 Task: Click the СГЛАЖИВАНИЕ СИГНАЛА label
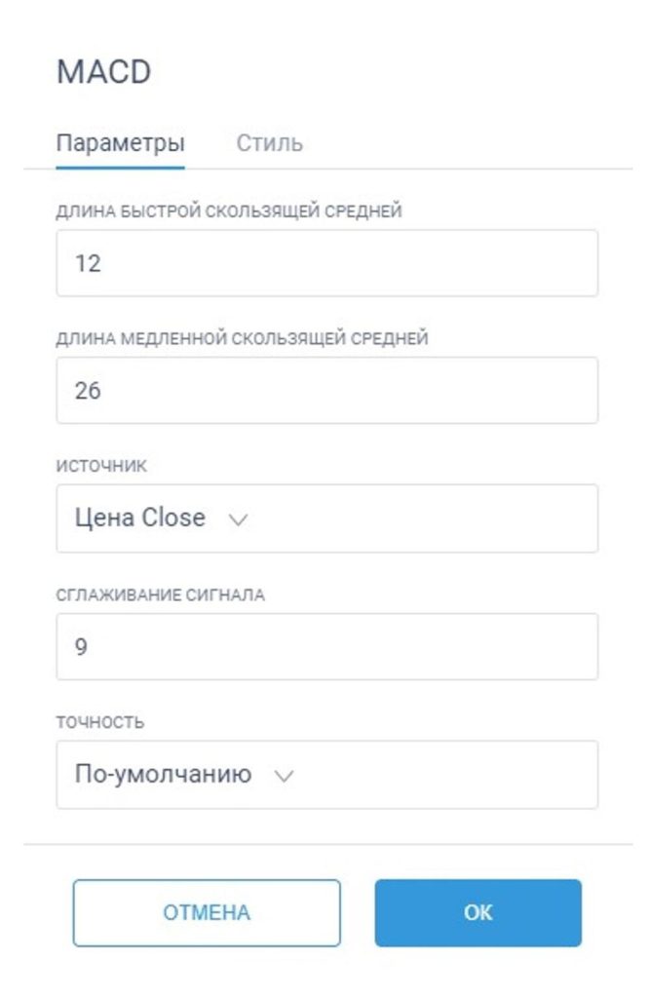(160, 595)
